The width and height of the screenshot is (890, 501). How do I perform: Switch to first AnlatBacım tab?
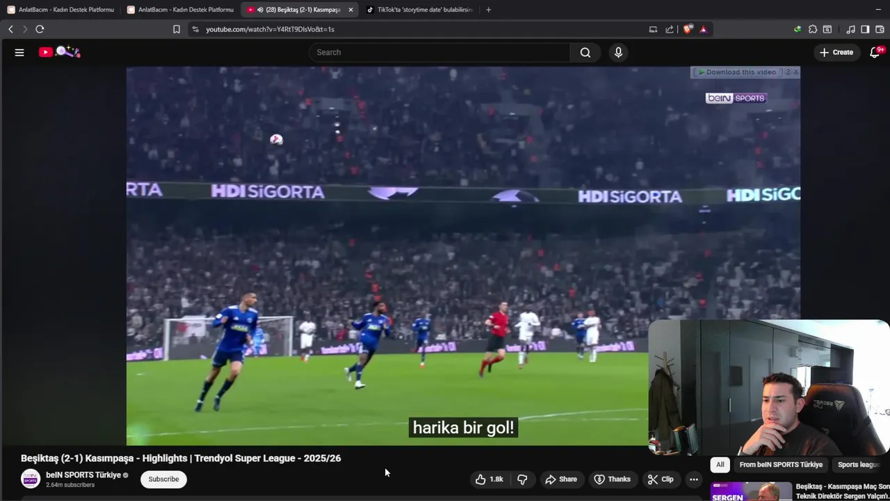click(x=61, y=10)
